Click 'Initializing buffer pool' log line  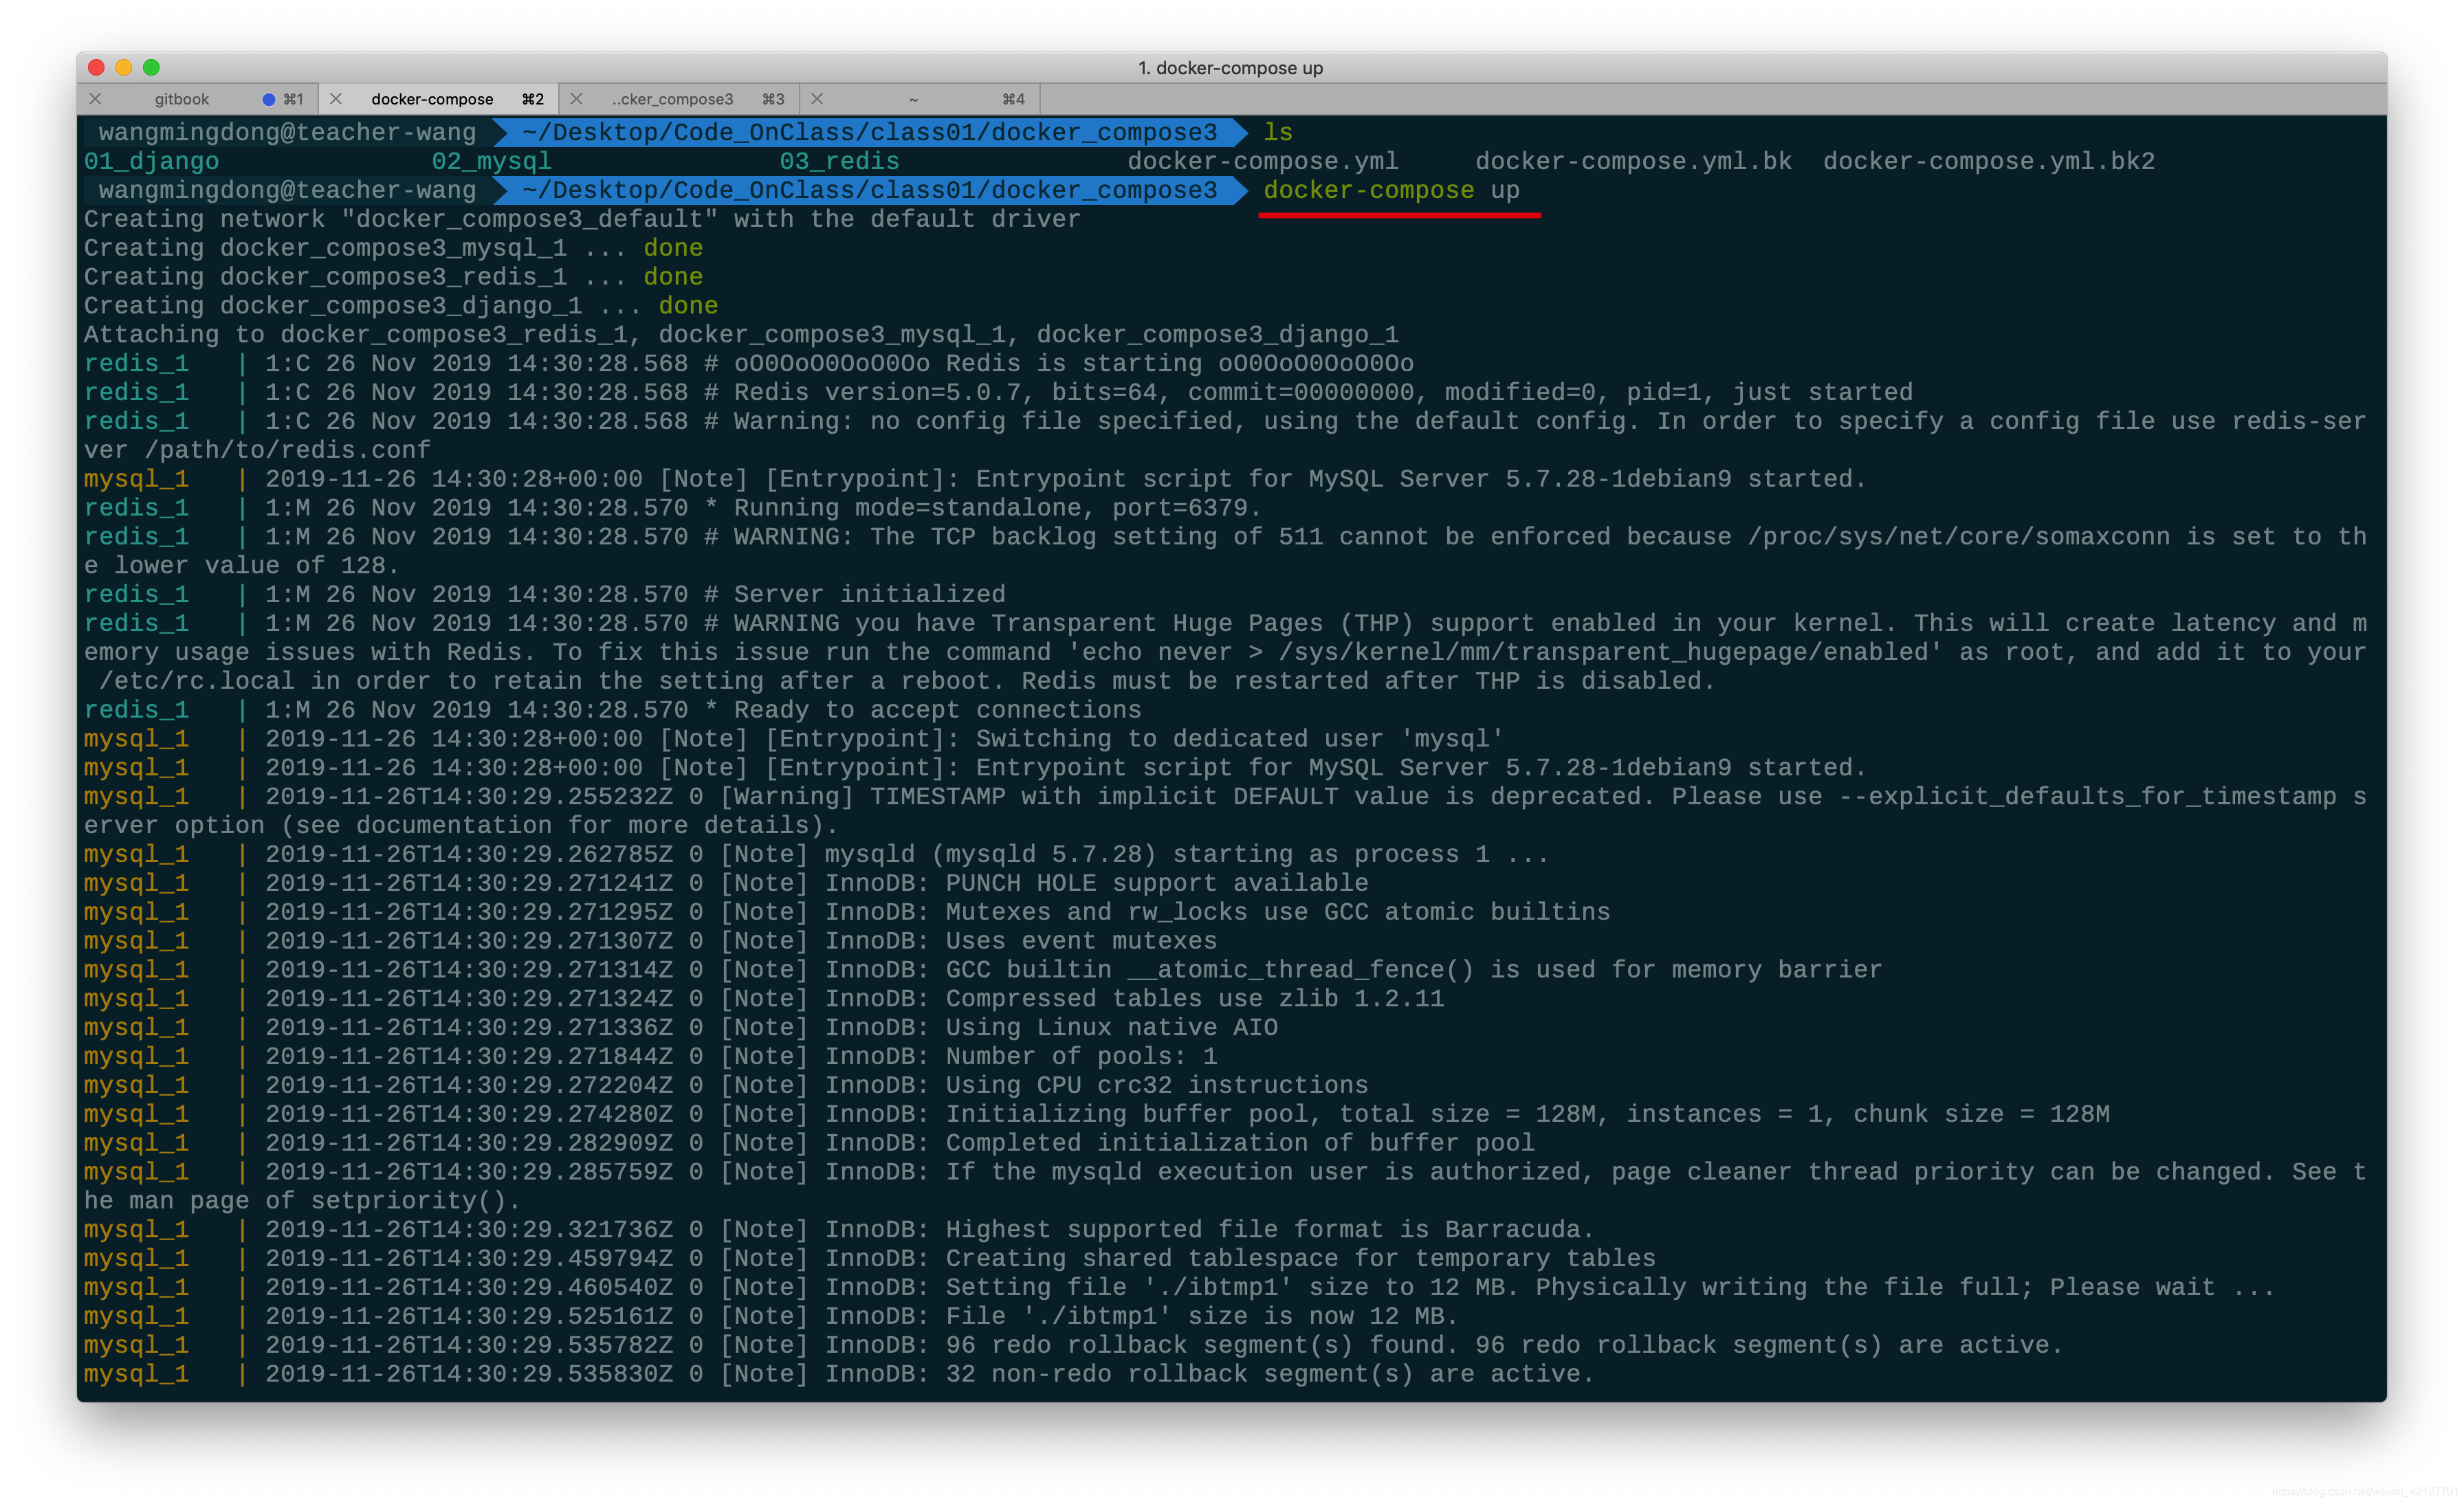tap(1097, 1115)
